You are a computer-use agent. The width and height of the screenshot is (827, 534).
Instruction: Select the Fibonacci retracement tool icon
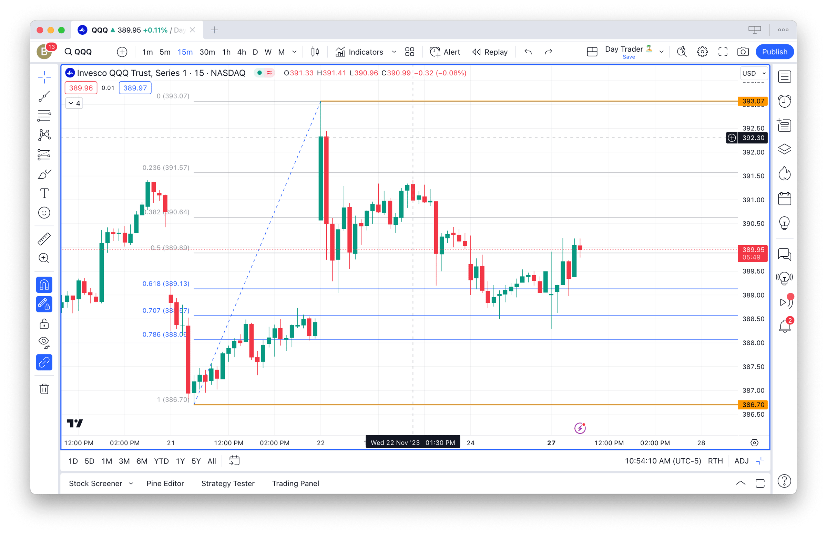44,116
